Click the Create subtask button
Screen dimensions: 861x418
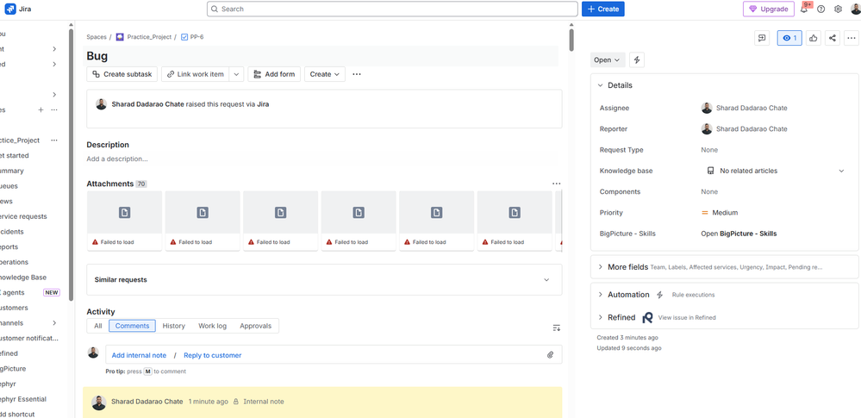tap(122, 74)
